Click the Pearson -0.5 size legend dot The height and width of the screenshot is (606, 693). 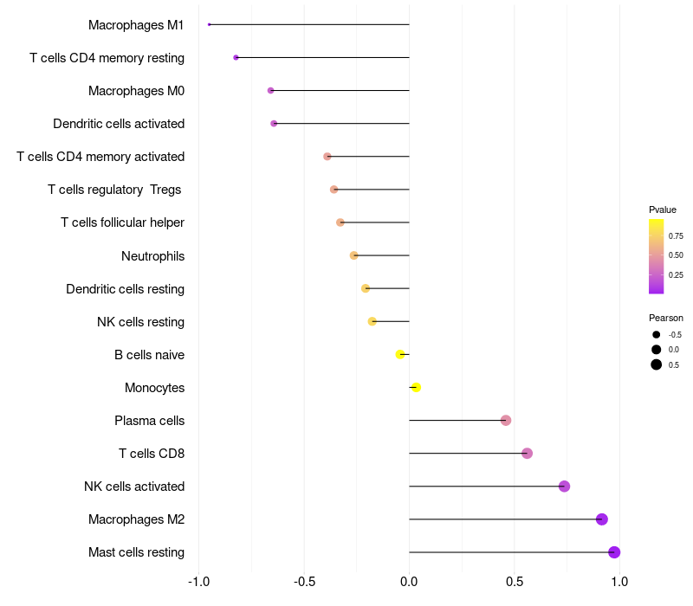pyautogui.click(x=657, y=334)
